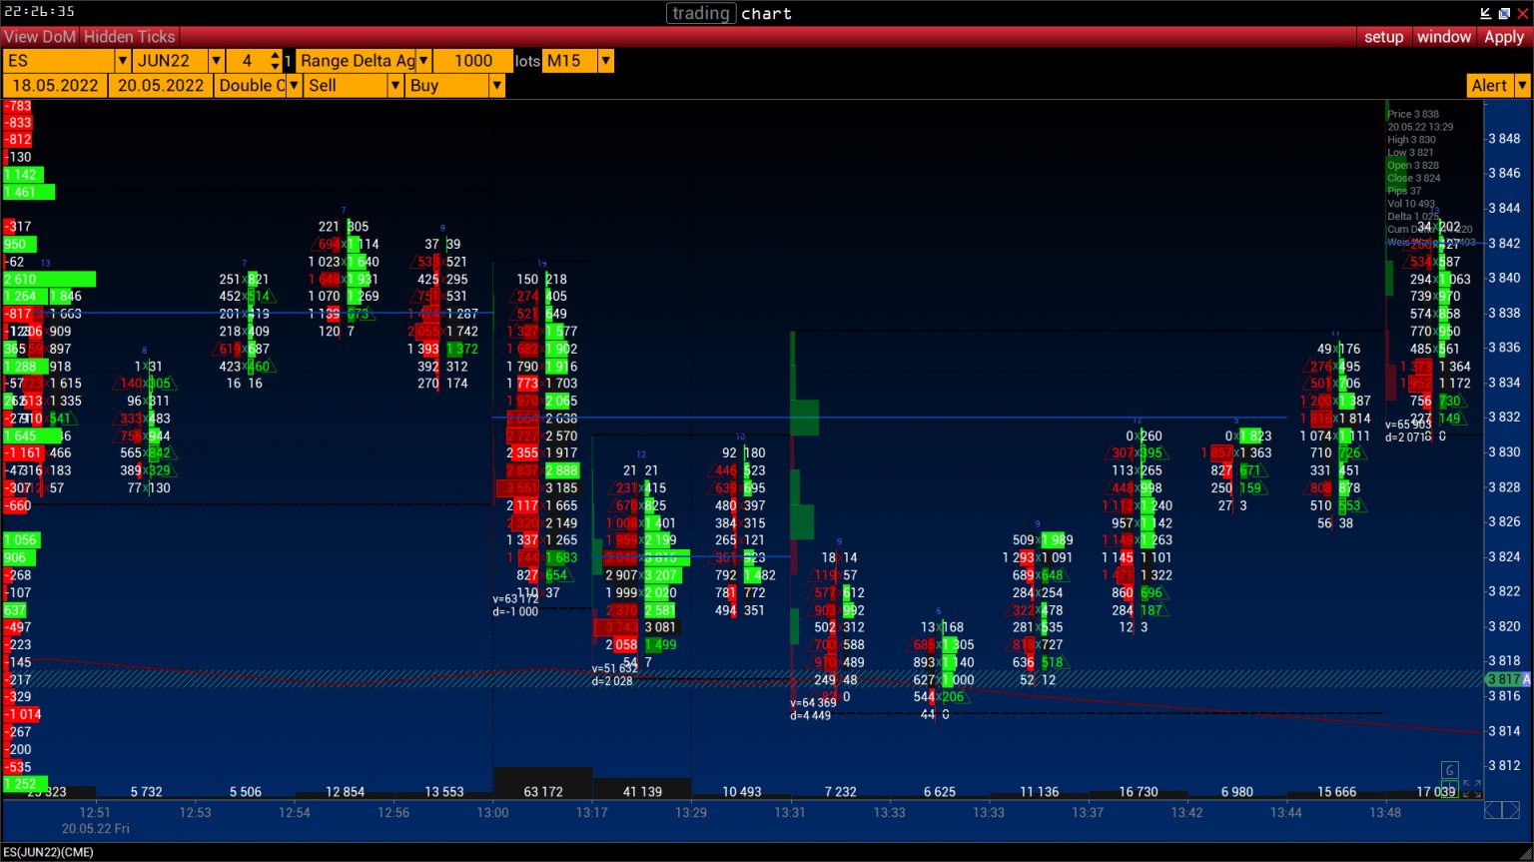This screenshot has height=862, width=1534.
Task: Click the scroll-right arrow below price axis
Action: (1514, 810)
